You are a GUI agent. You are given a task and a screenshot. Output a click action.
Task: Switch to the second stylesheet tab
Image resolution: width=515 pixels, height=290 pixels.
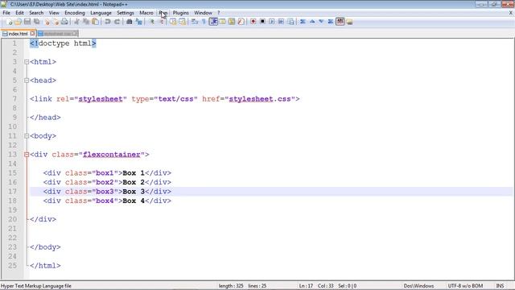tap(57, 34)
